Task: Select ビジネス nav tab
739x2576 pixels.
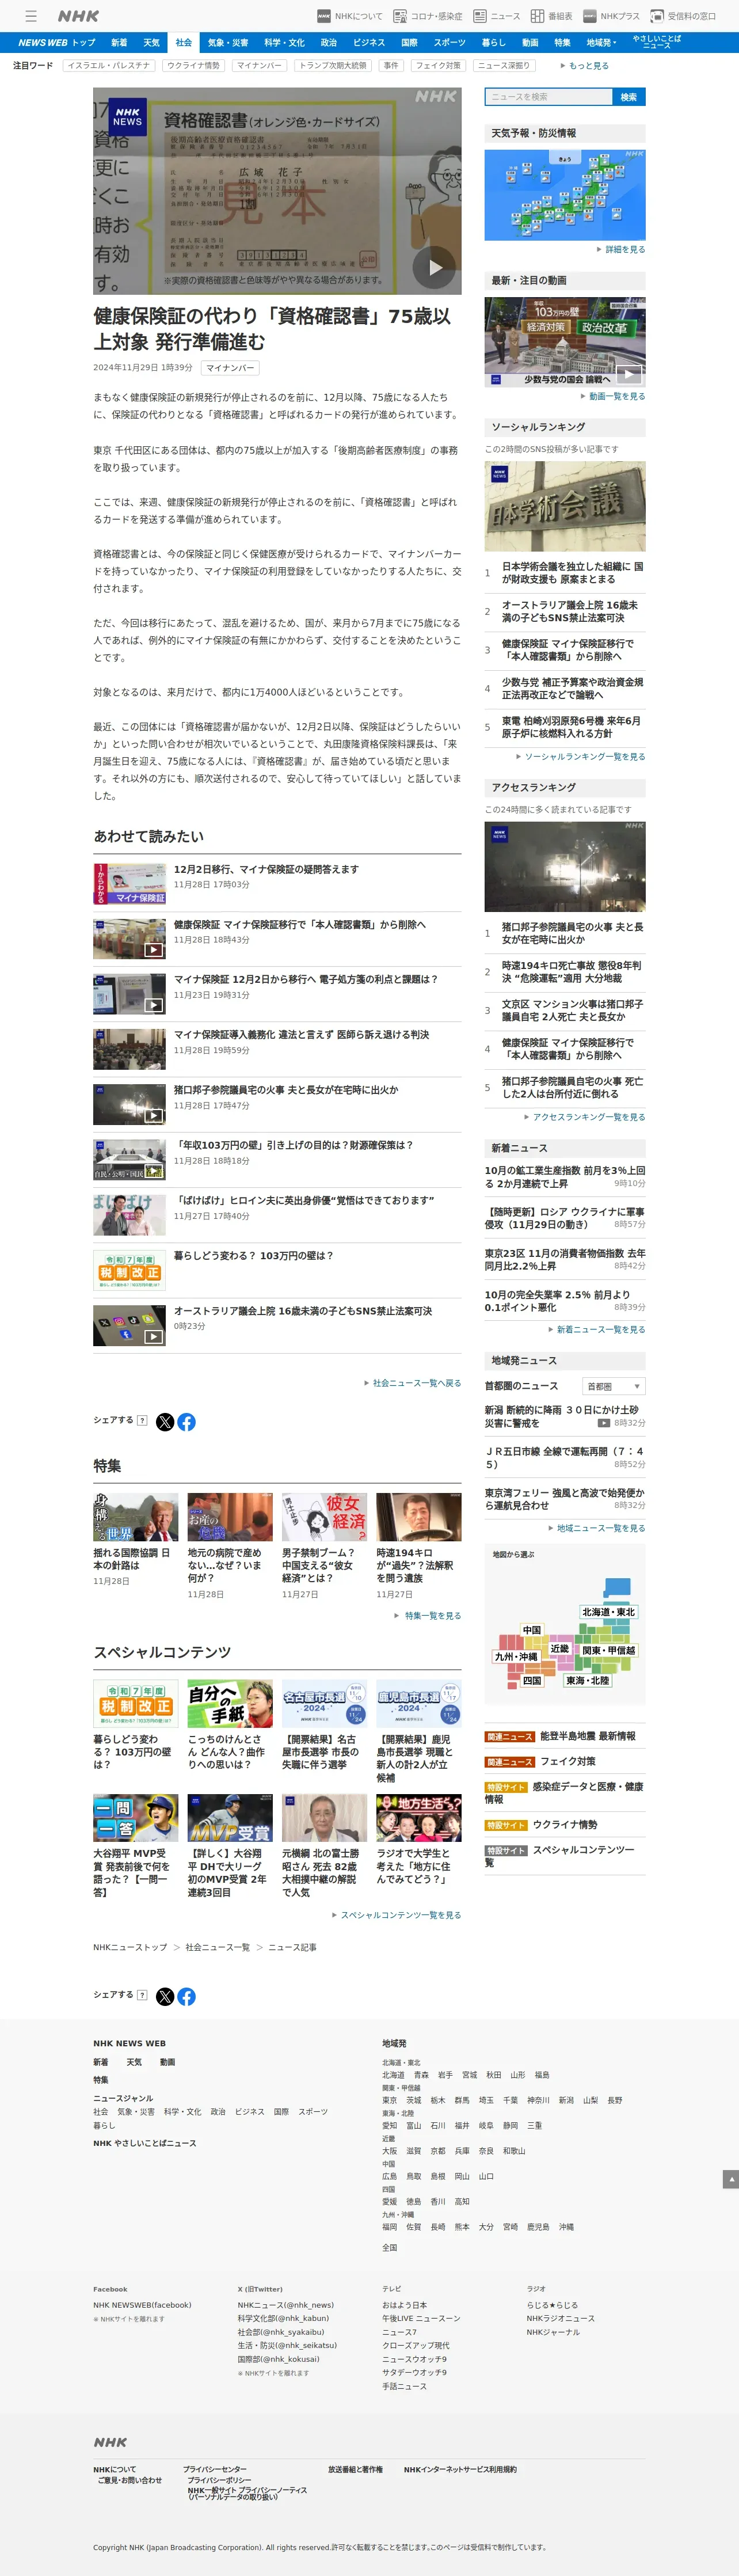Action: click(x=369, y=43)
